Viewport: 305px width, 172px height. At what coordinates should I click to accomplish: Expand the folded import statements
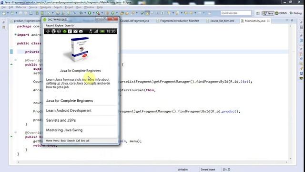tap(15, 34)
